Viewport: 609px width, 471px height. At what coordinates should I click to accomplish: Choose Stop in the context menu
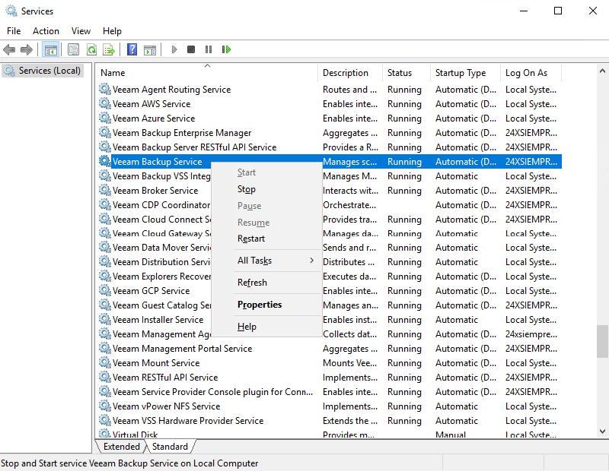266,189
